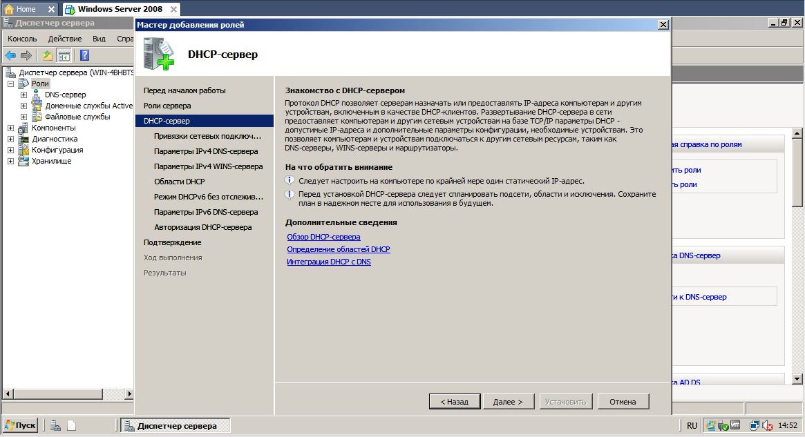Click the Server Manager quick launch icon
Screen dimensions: 805x437
tap(55, 426)
